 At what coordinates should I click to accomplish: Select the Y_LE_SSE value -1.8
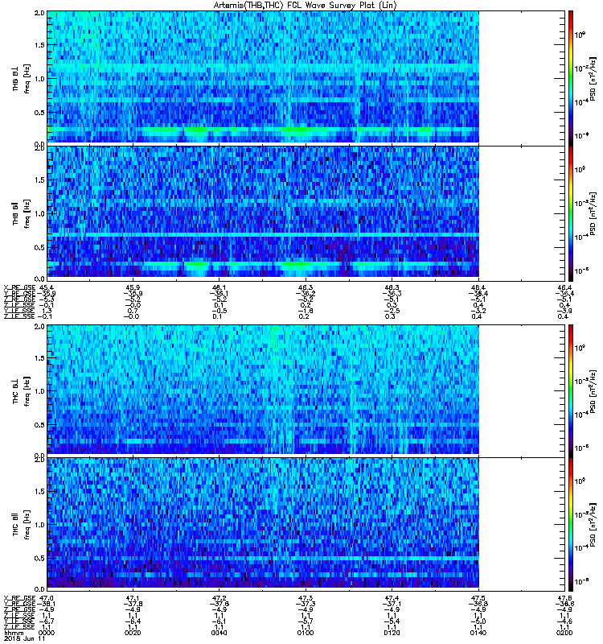point(304,311)
